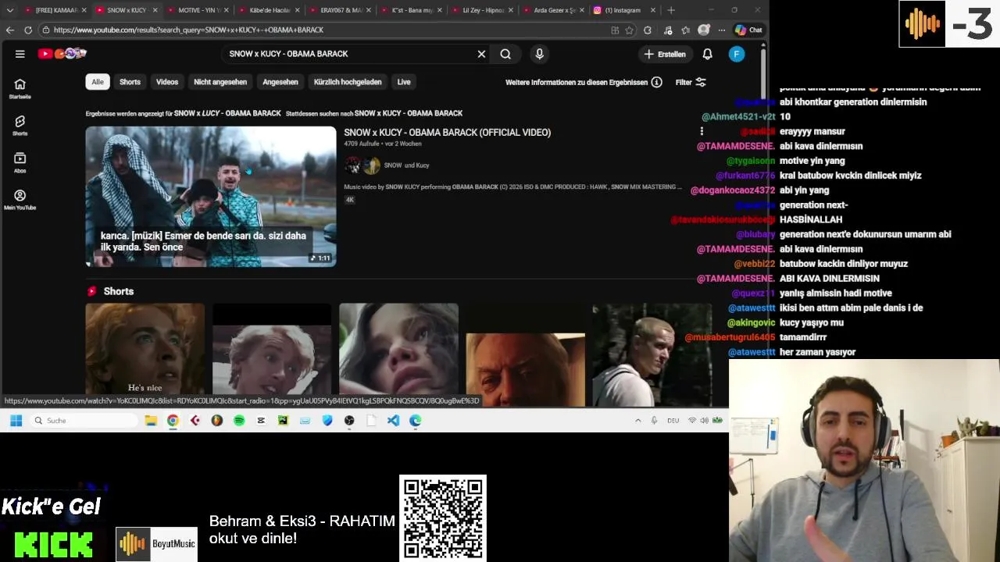Expand hidden system tray icons chevron
The image size is (1000, 562).
(637, 421)
